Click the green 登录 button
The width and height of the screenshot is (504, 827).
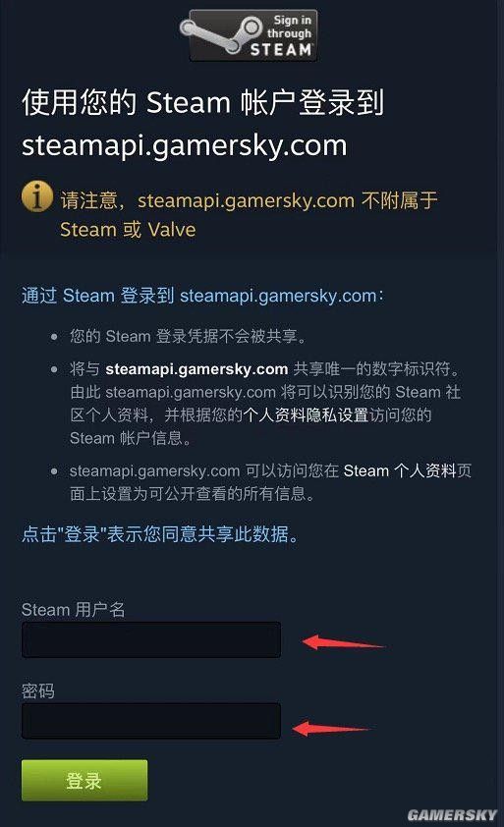coord(84,780)
